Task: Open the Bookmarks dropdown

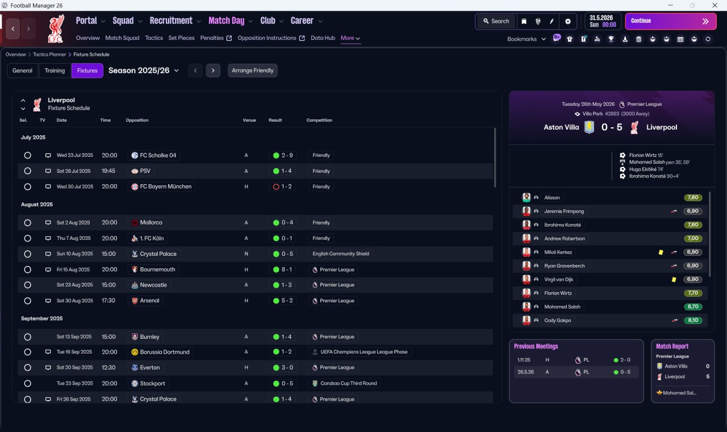Action: pos(527,39)
